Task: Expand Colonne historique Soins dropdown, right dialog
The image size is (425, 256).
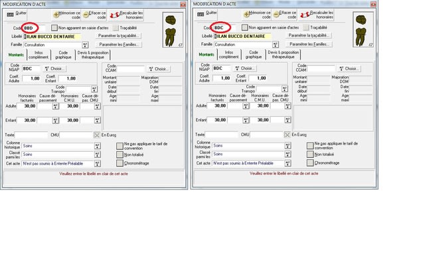Action: tap(288, 146)
